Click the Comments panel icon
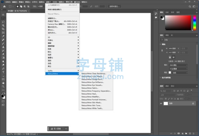Image resolution: width=199 pixels, height=136 pixels. tap(156, 18)
